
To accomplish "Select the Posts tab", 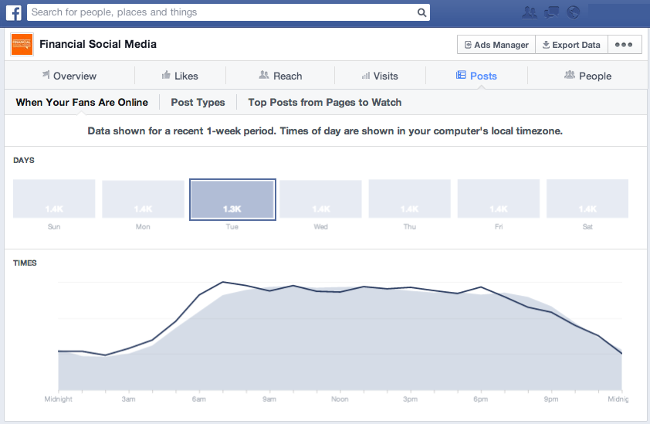I will [x=476, y=76].
